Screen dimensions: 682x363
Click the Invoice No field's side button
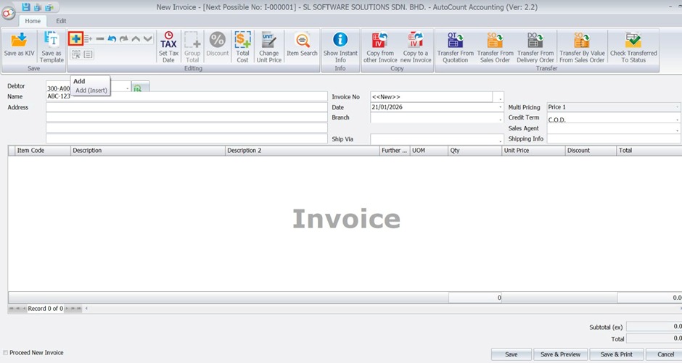tap(499, 97)
